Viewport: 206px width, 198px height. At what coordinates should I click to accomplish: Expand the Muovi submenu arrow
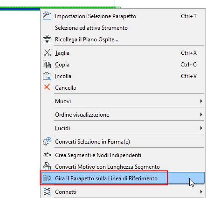tap(201, 101)
